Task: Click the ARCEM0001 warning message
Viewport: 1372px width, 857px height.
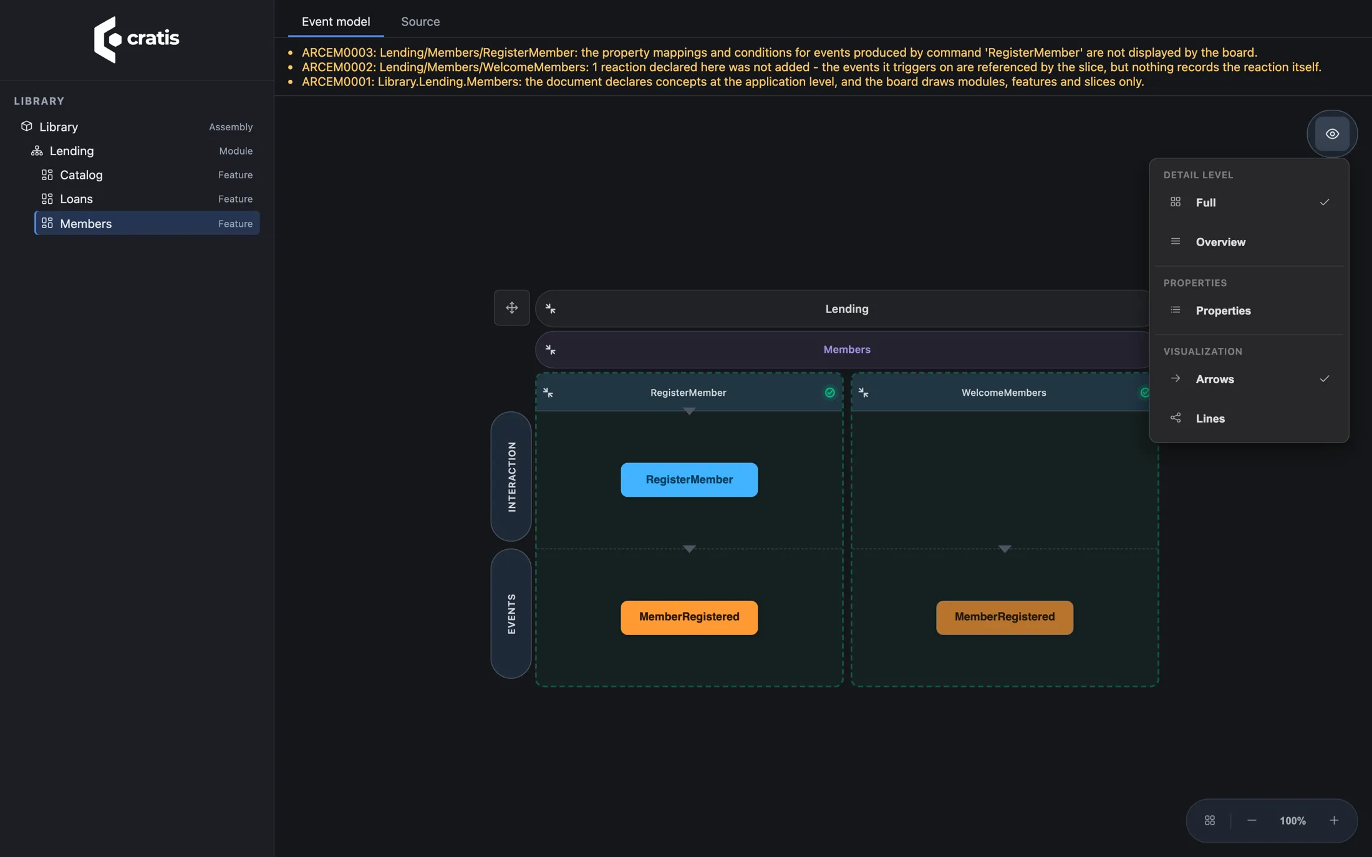Action: (723, 82)
